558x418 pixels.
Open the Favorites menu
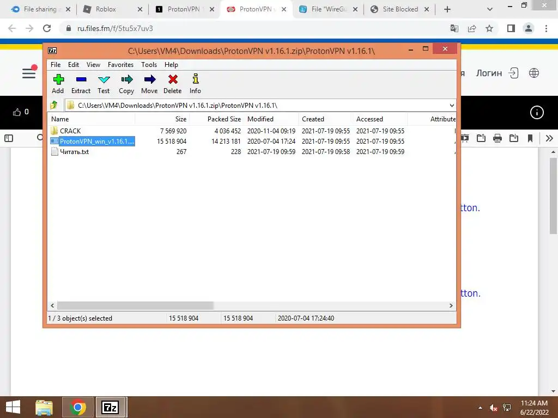coord(120,65)
